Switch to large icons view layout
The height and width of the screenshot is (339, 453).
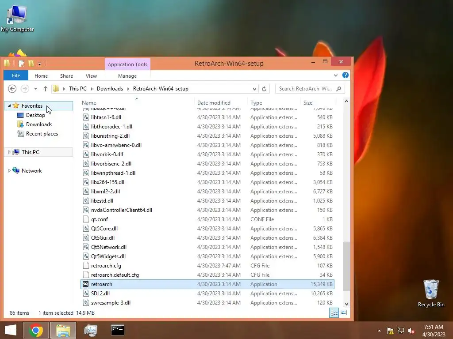(x=344, y=313)
